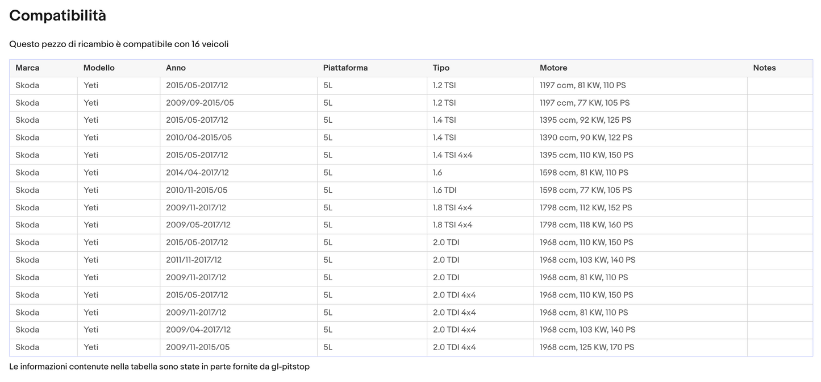Click the Notes column header
This screenshot has width=821, height=382.
click(x=764, y=68)
